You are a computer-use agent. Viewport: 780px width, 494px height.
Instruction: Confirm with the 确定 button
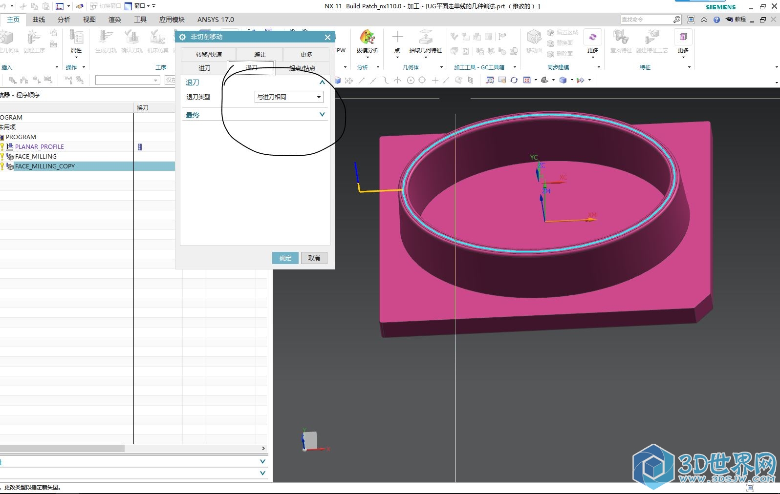tap(285, 258)
